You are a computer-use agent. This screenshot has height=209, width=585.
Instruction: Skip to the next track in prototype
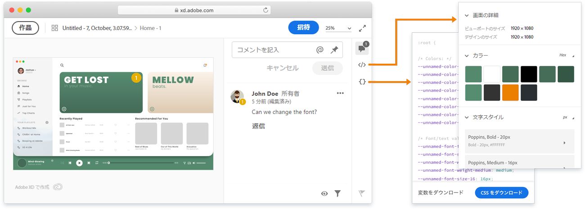click(89, 163)
